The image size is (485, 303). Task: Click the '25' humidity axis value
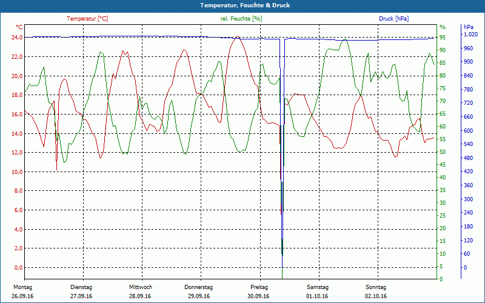tap(443, 216)
